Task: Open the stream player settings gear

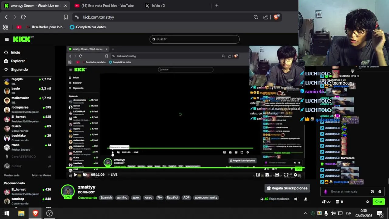Action: [x=295, y=175]
